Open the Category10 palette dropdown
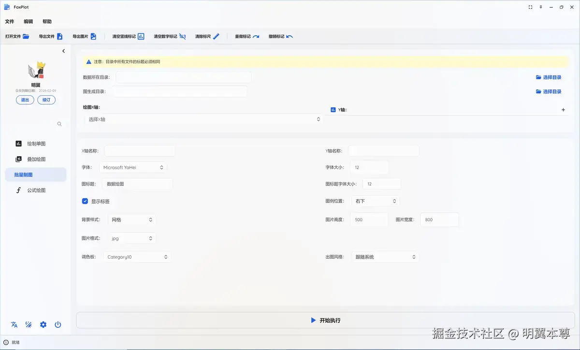 (x=137, y=256)
